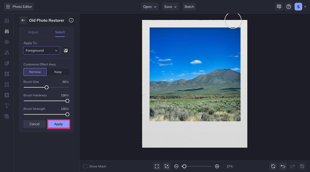Open the edit history icon

(x=302, y=166)
